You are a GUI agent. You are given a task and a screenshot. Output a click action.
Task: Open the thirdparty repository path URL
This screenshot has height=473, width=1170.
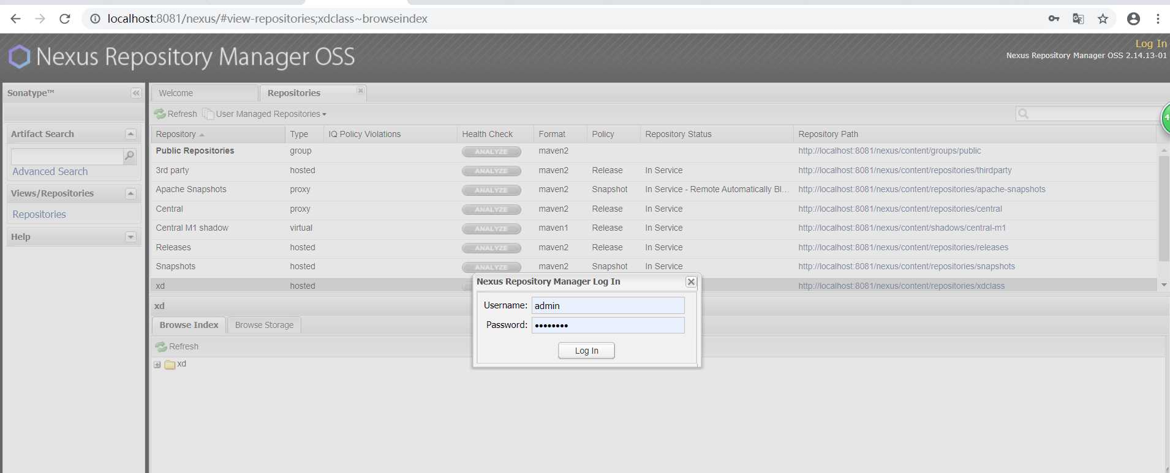tap(905, 171)
